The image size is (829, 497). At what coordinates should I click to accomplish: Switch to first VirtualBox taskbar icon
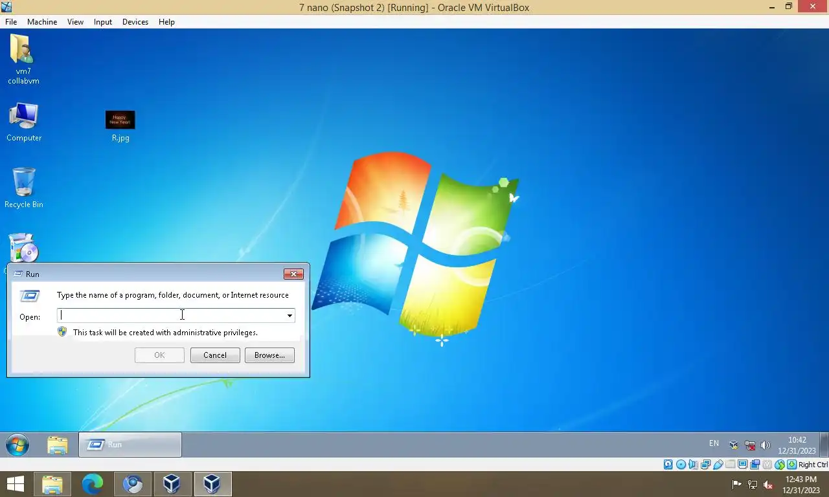(x=172, y=484)
